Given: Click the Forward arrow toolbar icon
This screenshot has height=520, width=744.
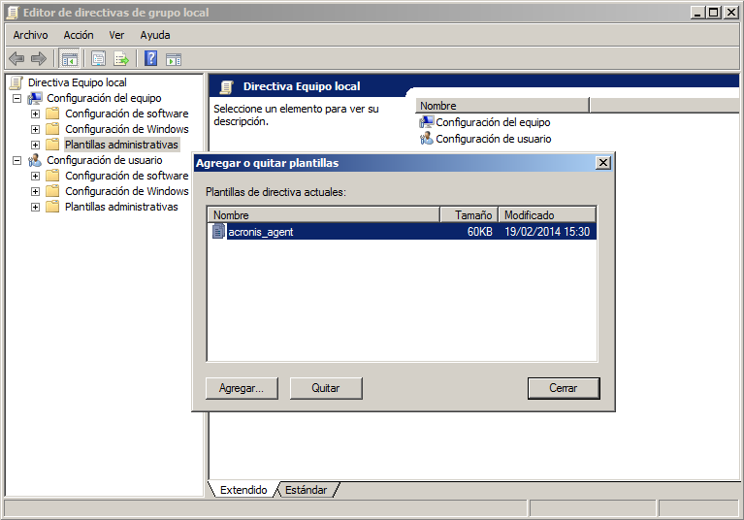Looking at the screenshot, I should click(39, 58).
